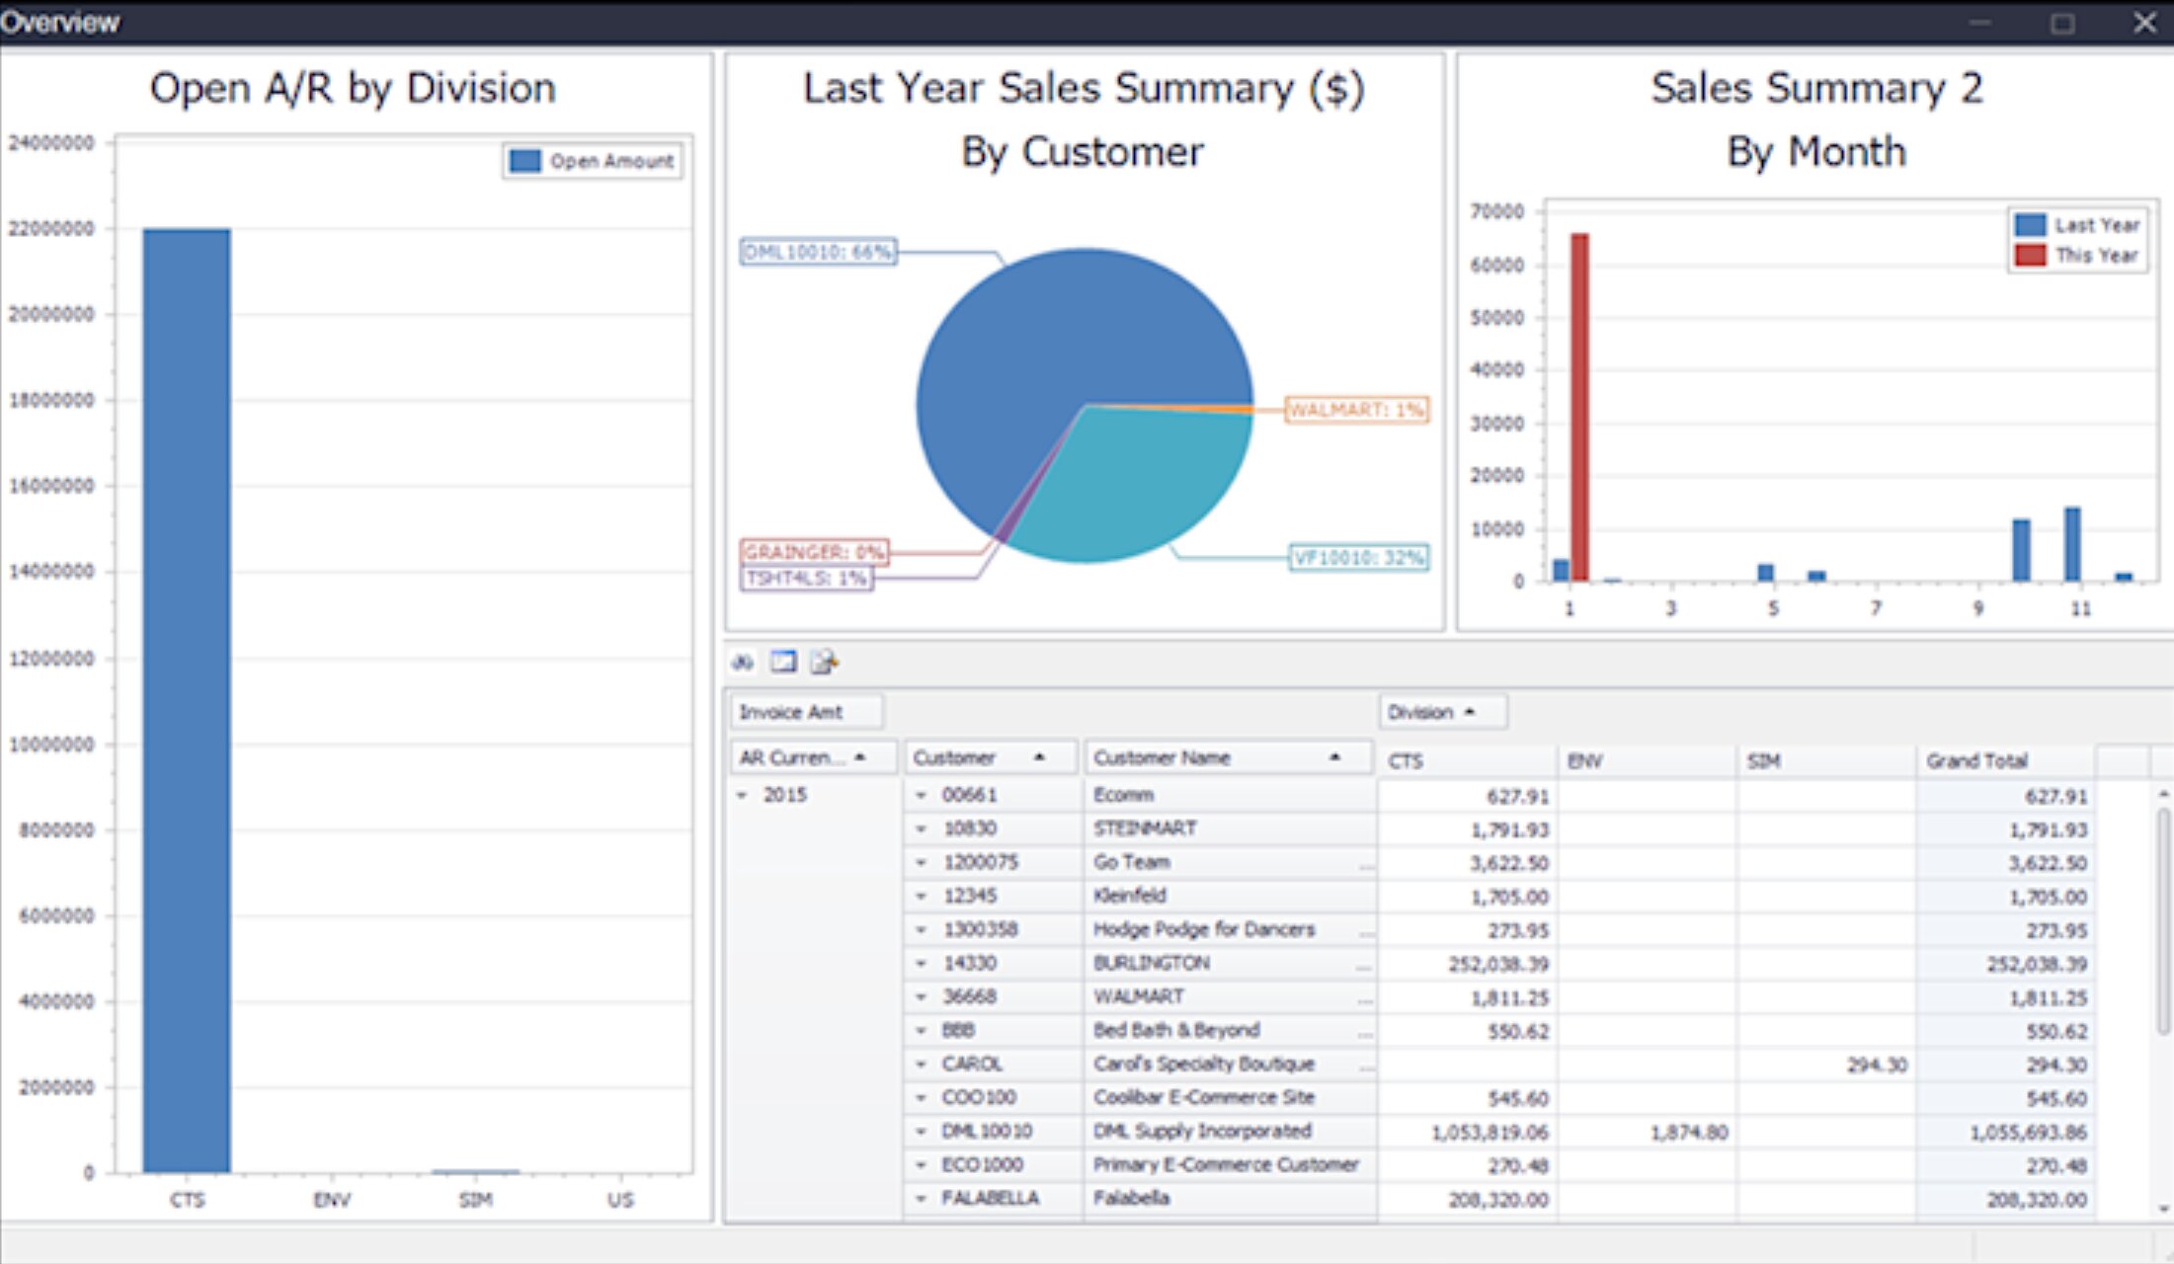Click the This Year legend red swatch
This screenshot has height=1264, width=2174.
click(x=2030, y=256)
